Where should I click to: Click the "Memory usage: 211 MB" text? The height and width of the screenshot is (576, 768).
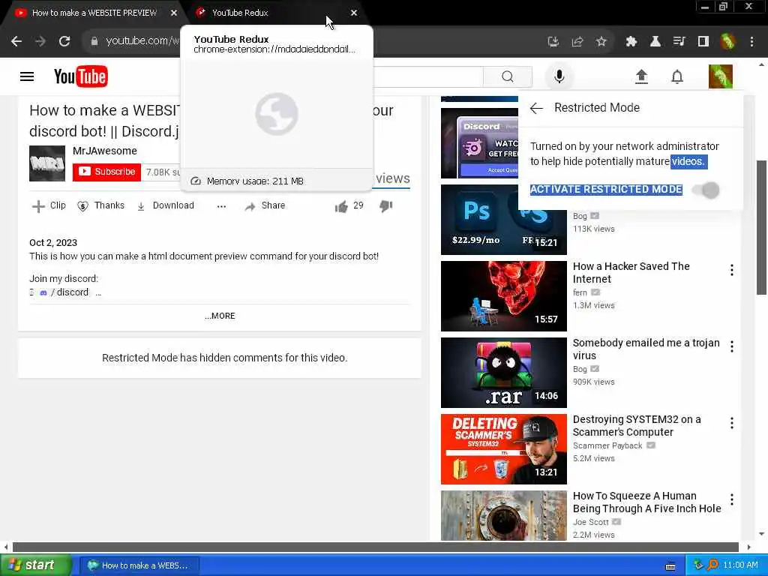pyautogui.click(x=255, y=181)
